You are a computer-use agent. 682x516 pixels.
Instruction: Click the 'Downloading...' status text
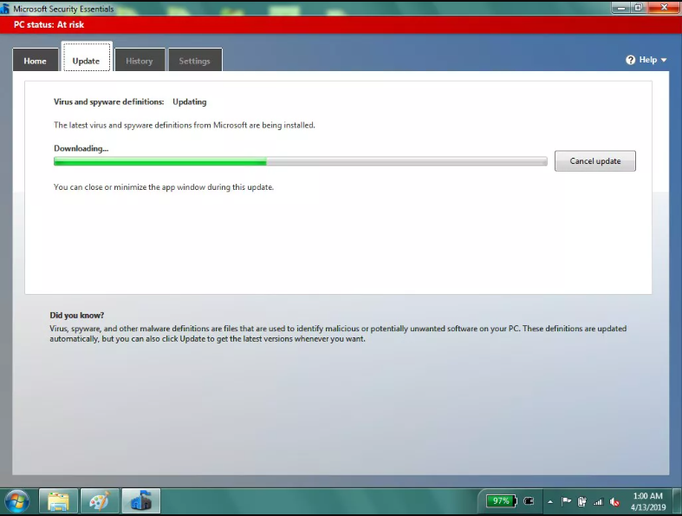(x=81, y=148)
